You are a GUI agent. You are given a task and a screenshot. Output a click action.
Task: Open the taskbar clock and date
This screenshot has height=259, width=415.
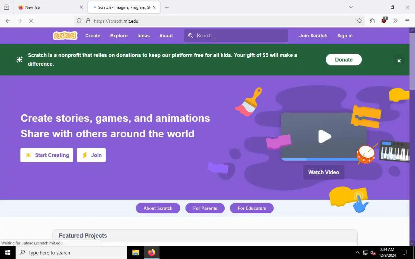tap(387, 253)
